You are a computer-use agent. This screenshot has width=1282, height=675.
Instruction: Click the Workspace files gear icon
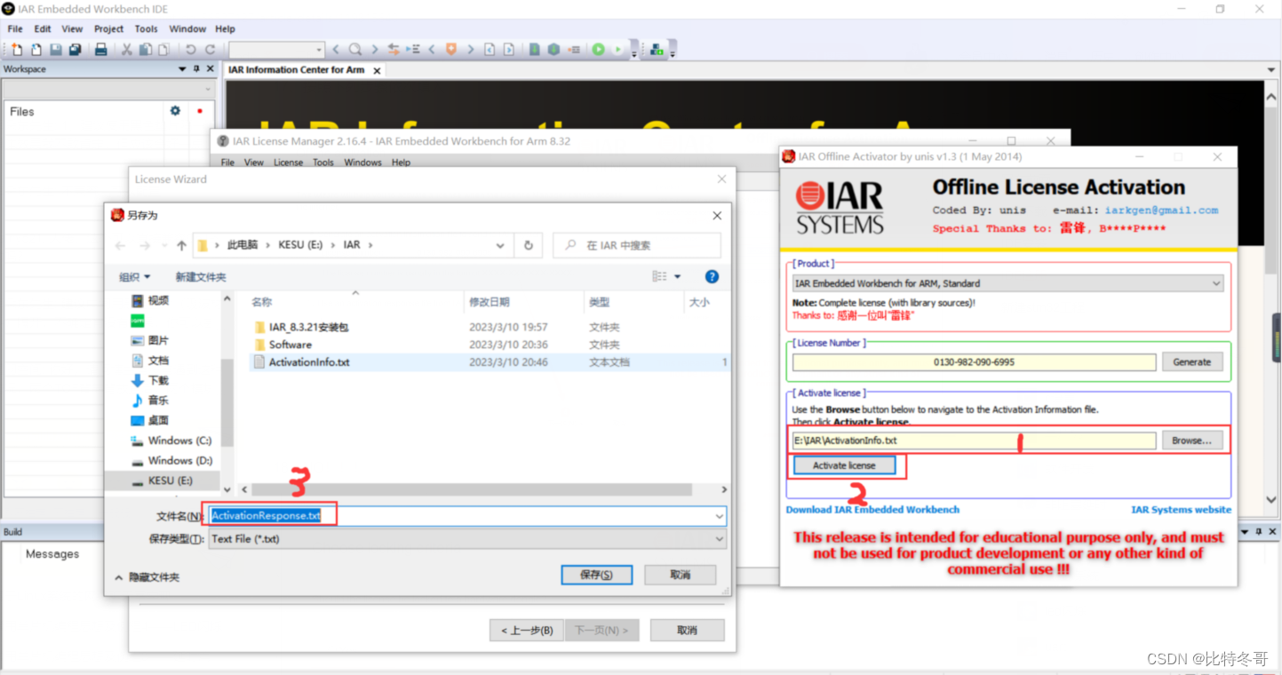click(175, 111)
